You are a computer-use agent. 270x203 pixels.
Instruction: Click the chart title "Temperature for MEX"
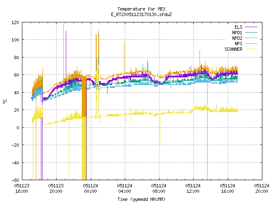tap(141, 9)
